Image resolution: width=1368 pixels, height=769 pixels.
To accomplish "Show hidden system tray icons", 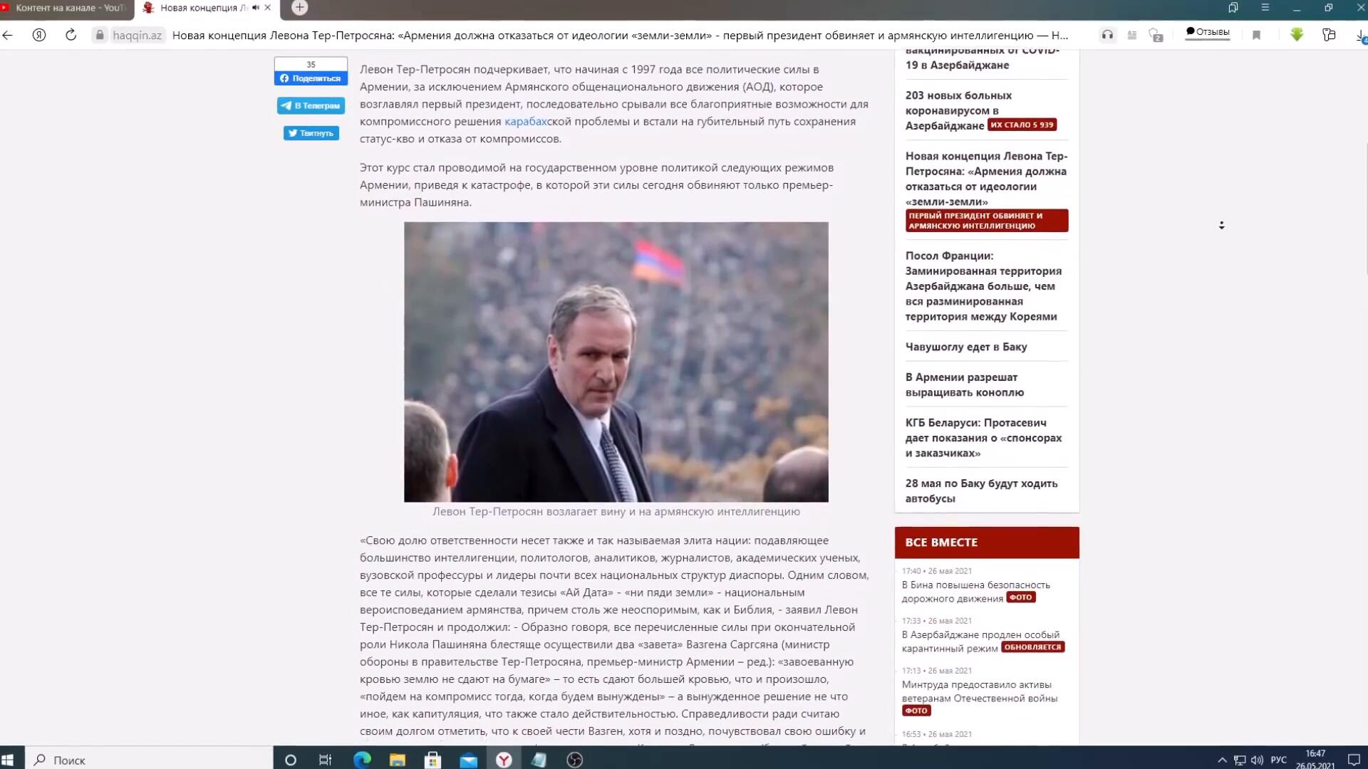I will coord(1221,760).
